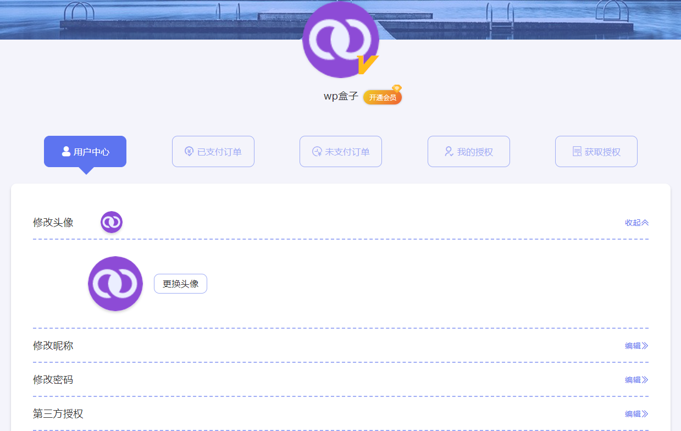
Task: Collapse the 修改头像 section using 收起
Action: pyautogui.click(x=636, y=222)
